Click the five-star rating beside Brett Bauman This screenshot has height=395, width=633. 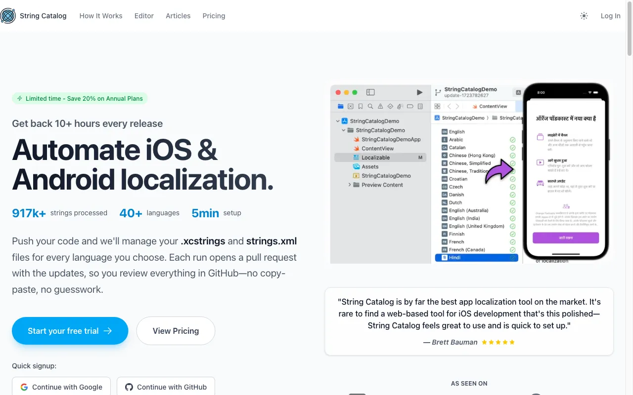[498, 342]
